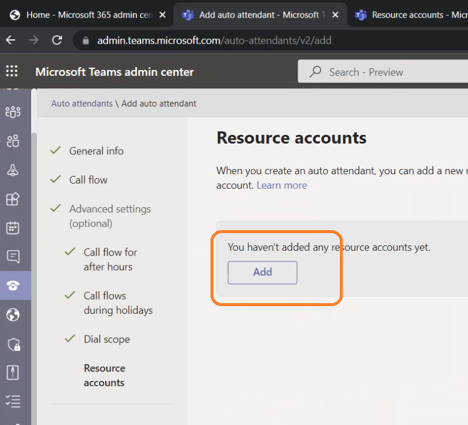Switch to Home - Microsoft 365 admin center tab
The width and height of the screenshot is (468, 425).
click(x=88, y=15)
